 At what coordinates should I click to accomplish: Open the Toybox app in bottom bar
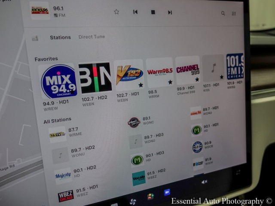point(150,197)
